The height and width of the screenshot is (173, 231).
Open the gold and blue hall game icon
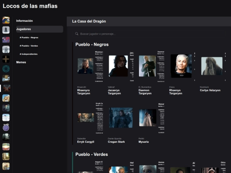pos(6,79)
